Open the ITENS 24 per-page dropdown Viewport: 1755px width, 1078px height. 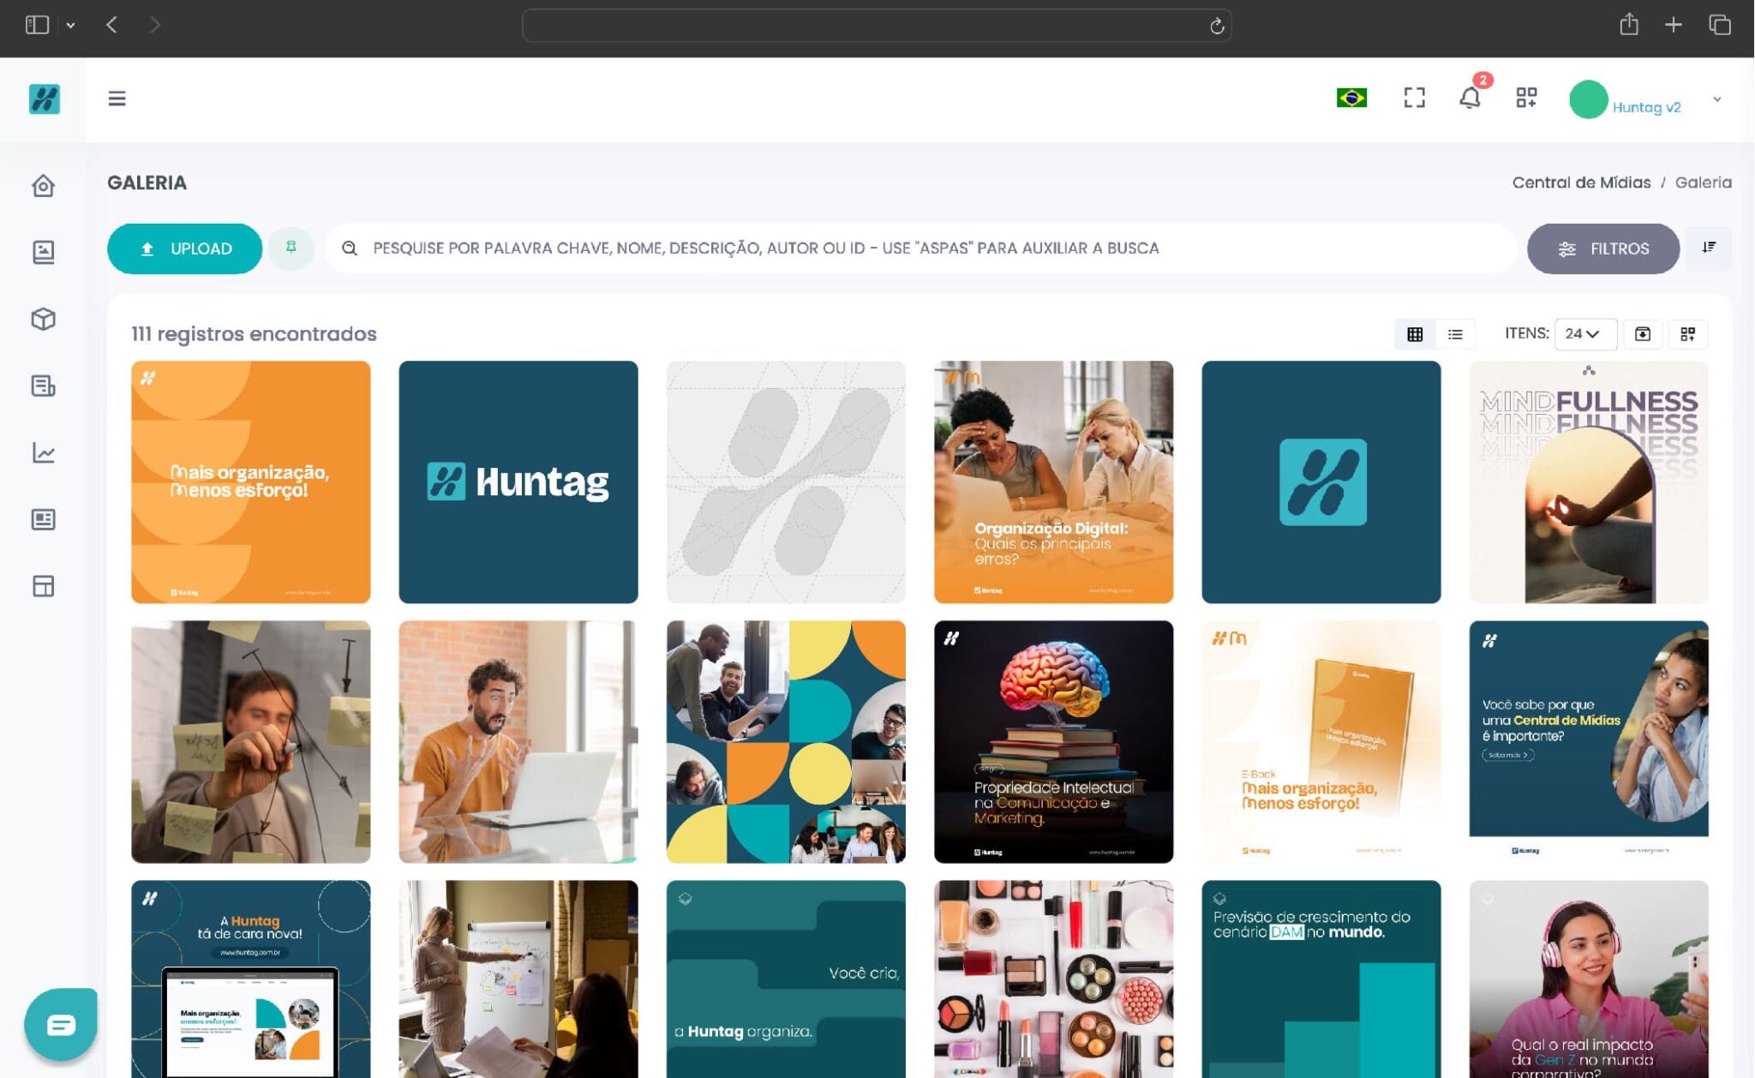coord(1584,334)
